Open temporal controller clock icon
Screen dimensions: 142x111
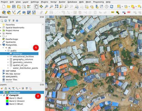point(107,7)
